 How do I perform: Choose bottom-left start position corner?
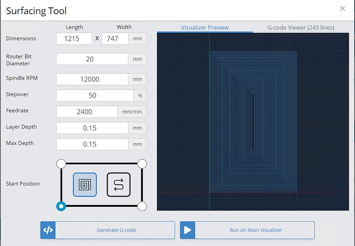tap(61, 206)
